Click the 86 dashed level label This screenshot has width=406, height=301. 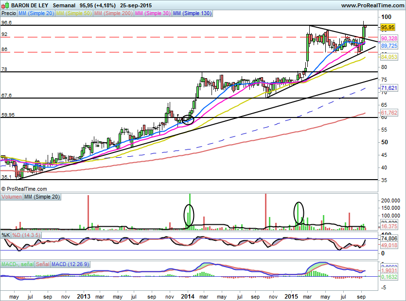(x=4, y=50)
